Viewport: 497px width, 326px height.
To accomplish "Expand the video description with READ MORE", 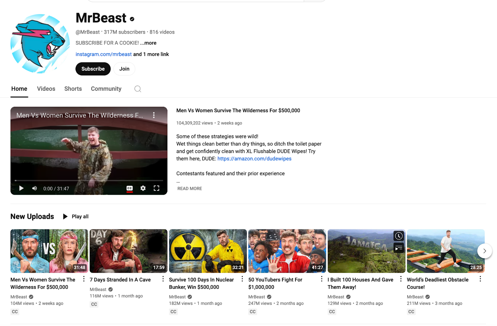I will [189, 188].
